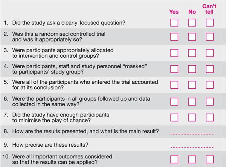Check Yes for clearly-focused question
This screenshot has width=226, height=167.
pos(174,23)
